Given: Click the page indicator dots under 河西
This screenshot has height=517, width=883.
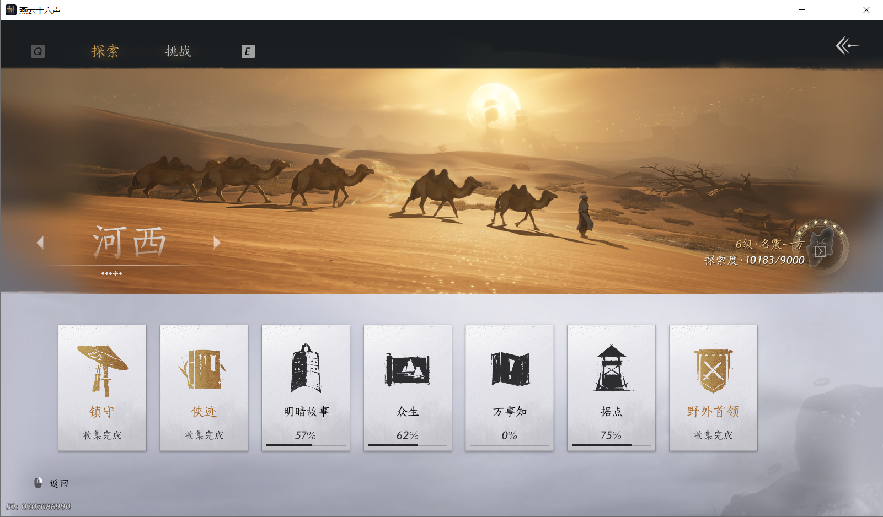Looking at the screenshot, I should 112,273.
